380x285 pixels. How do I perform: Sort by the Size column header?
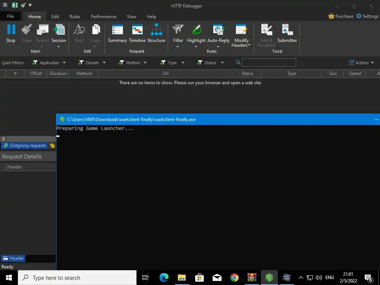332,73
